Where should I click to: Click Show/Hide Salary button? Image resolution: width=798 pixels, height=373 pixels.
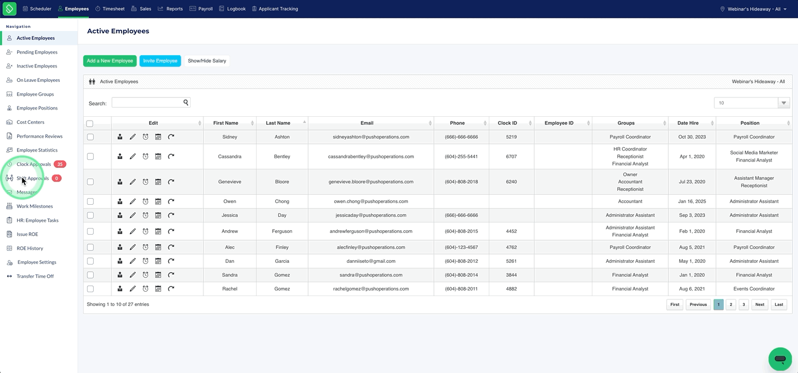click(x=207, y=61)
